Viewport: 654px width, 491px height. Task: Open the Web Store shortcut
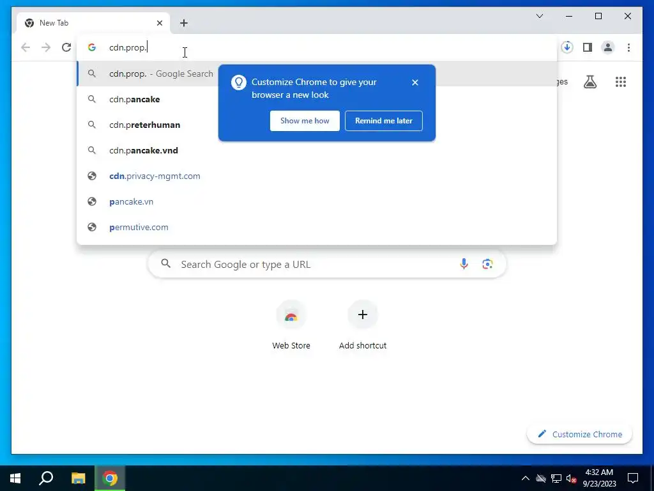291,325
